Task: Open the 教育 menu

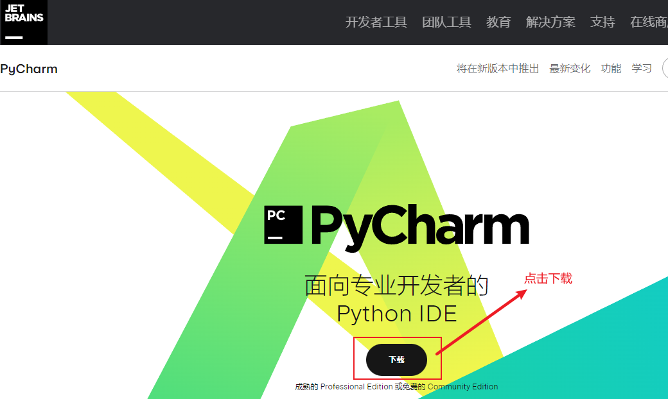Action: (x=498, y=22)
